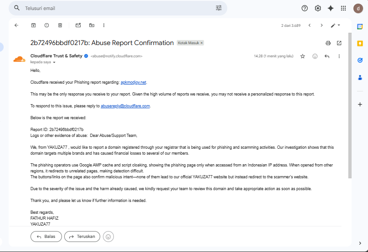Open Google Tasks side panel
This screenshot has height=252, width=368.
(x=360, y=60)
